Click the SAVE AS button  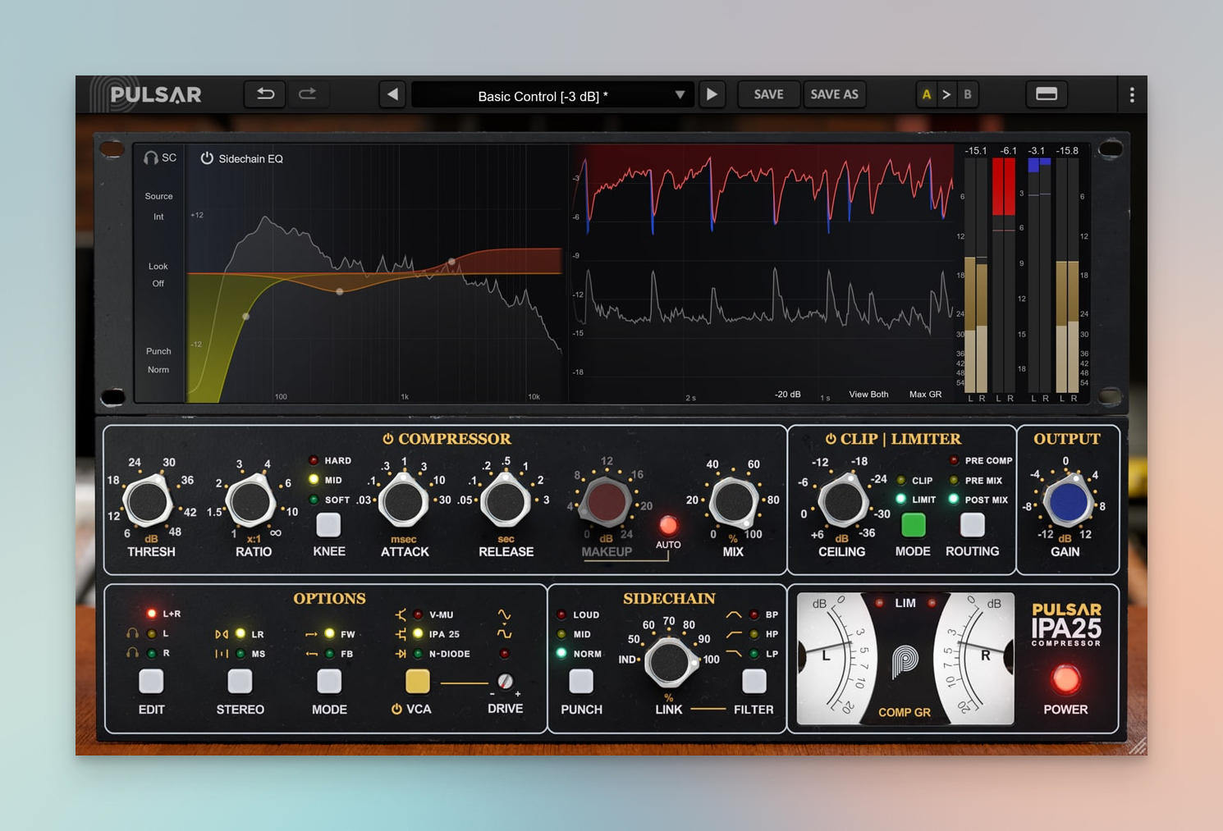pyautogui.click(x=834, y=94)
